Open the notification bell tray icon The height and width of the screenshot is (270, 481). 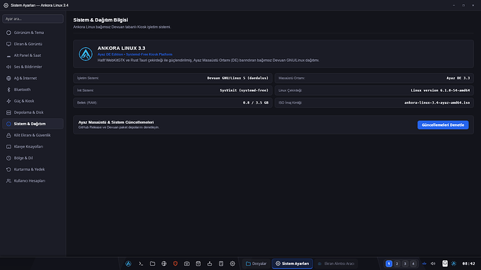(x=445, y=264)
